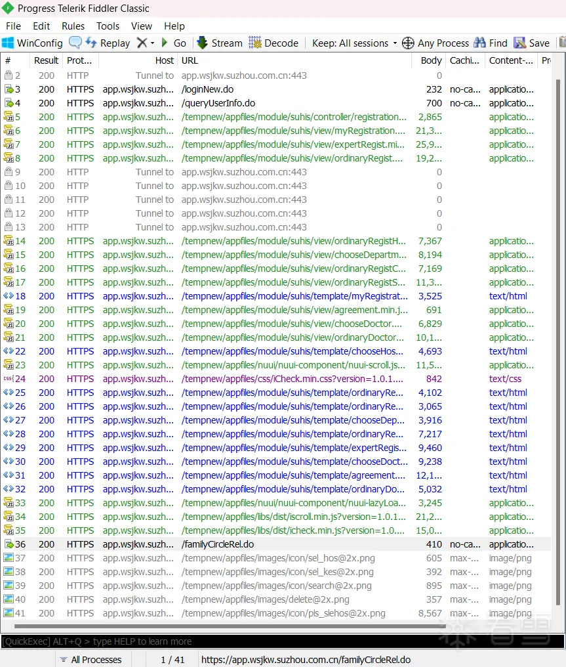This screenshot has height=667, width=566.
Task: Open the File menu
Action: click(x=13, y=26)
